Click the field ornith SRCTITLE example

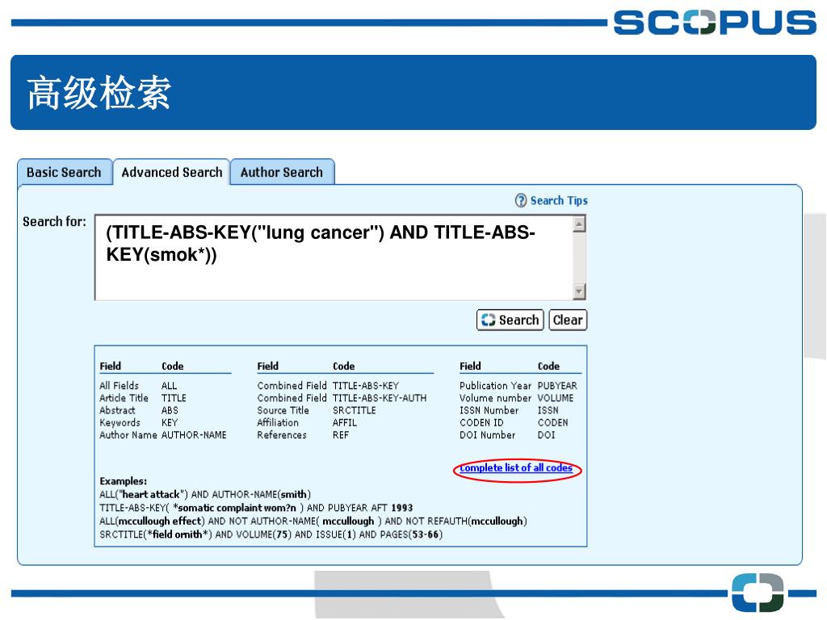pyautogui.click(x=271, y=534)
